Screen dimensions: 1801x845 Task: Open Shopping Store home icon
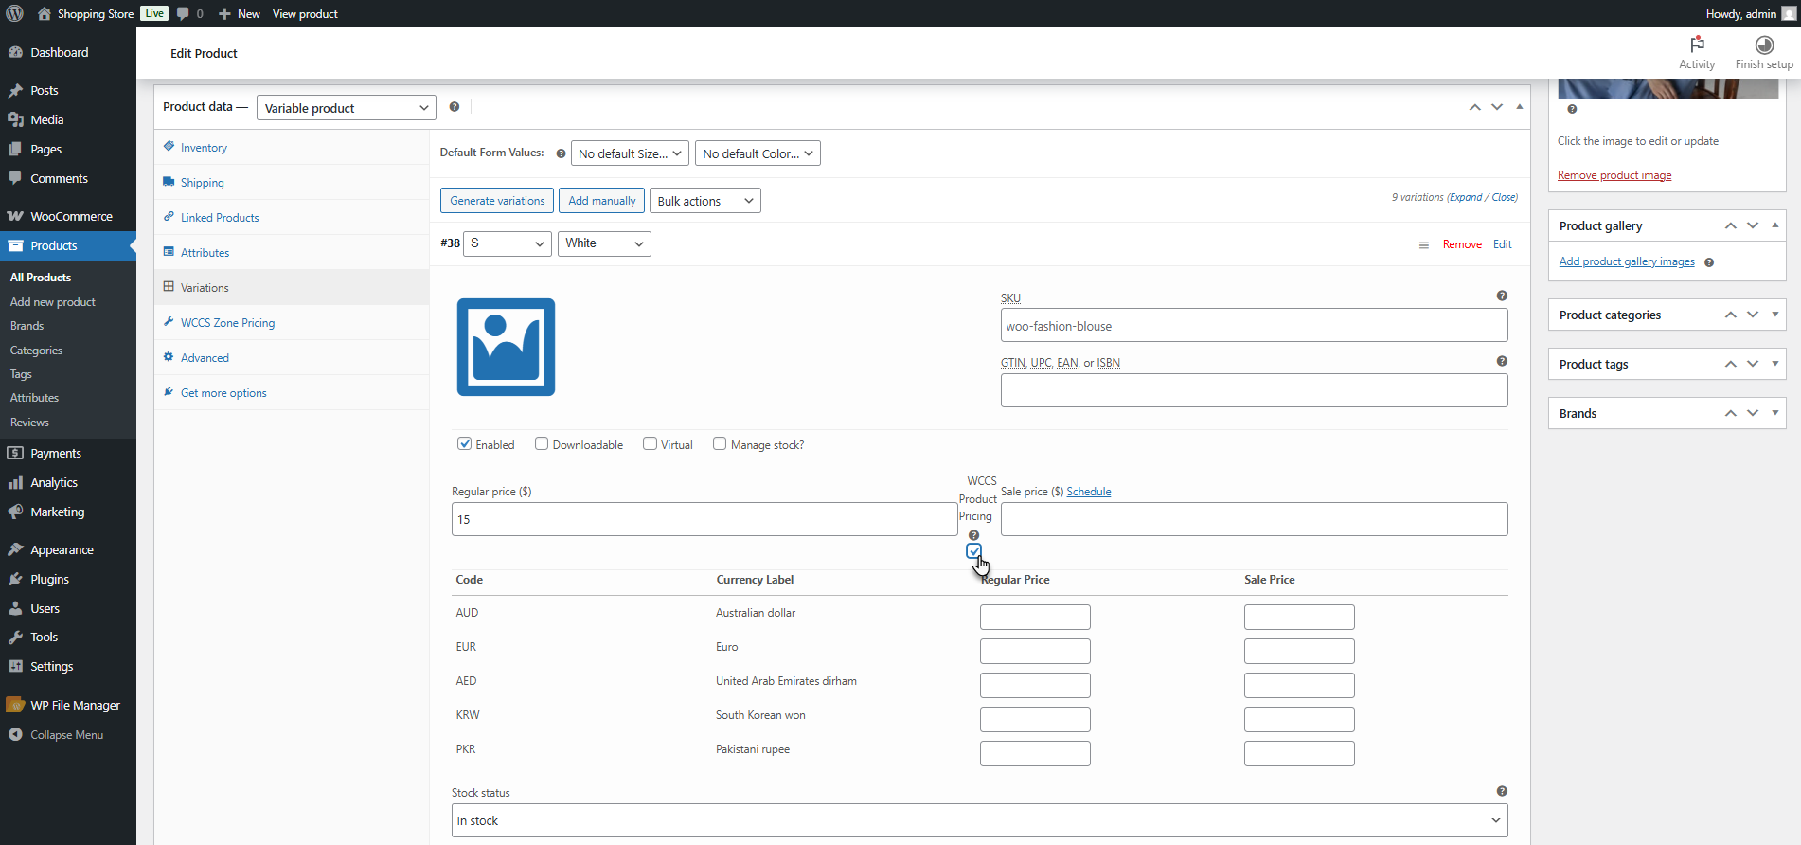pyautogui.click(x=45, y=13)
